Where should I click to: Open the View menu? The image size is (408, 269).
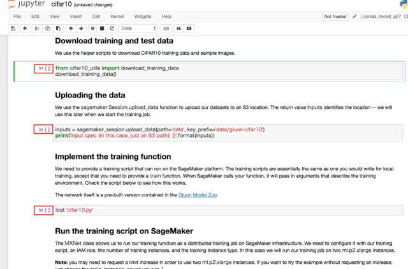pos(55,17)
